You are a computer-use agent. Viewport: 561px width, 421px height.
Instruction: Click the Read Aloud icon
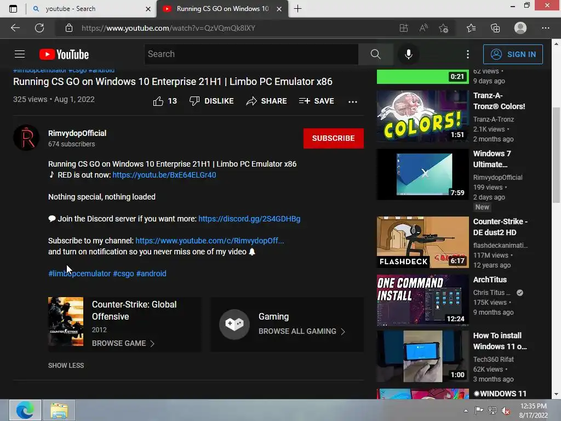point(423,28)
